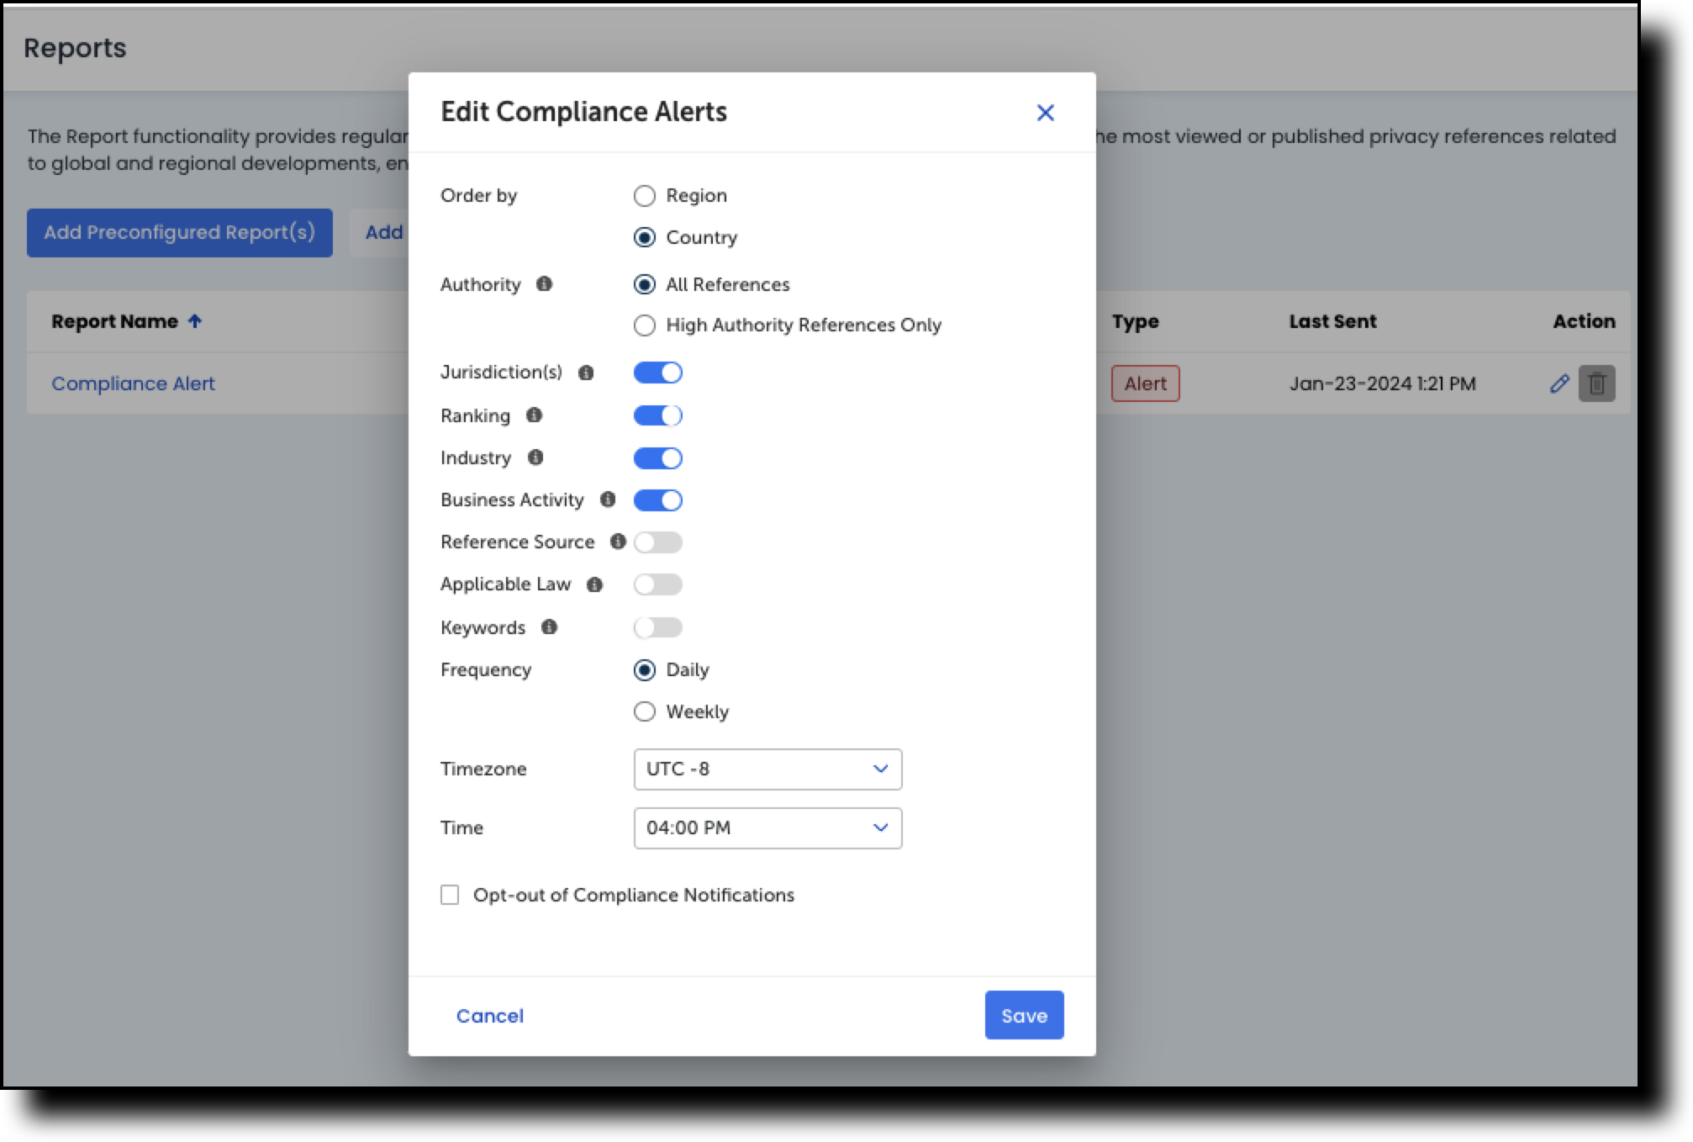Click the Applicable Law info icon
The width and height of the screenshot is (1693, 1142).
pyautogui.click(x=594, y=584)
